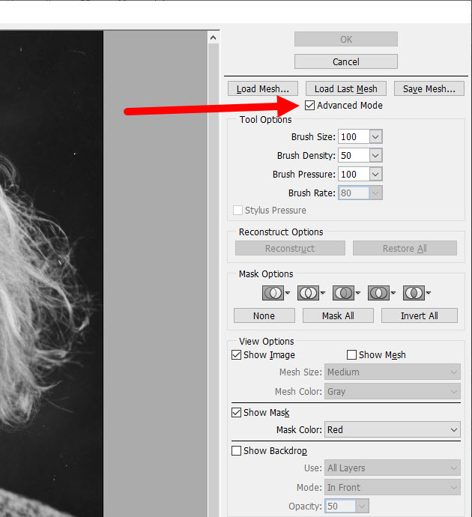Image resolution: width=472 pixels, height=517 pixels.
Task: Uncheck the Show Image checkbox
Action: point(236,354)
